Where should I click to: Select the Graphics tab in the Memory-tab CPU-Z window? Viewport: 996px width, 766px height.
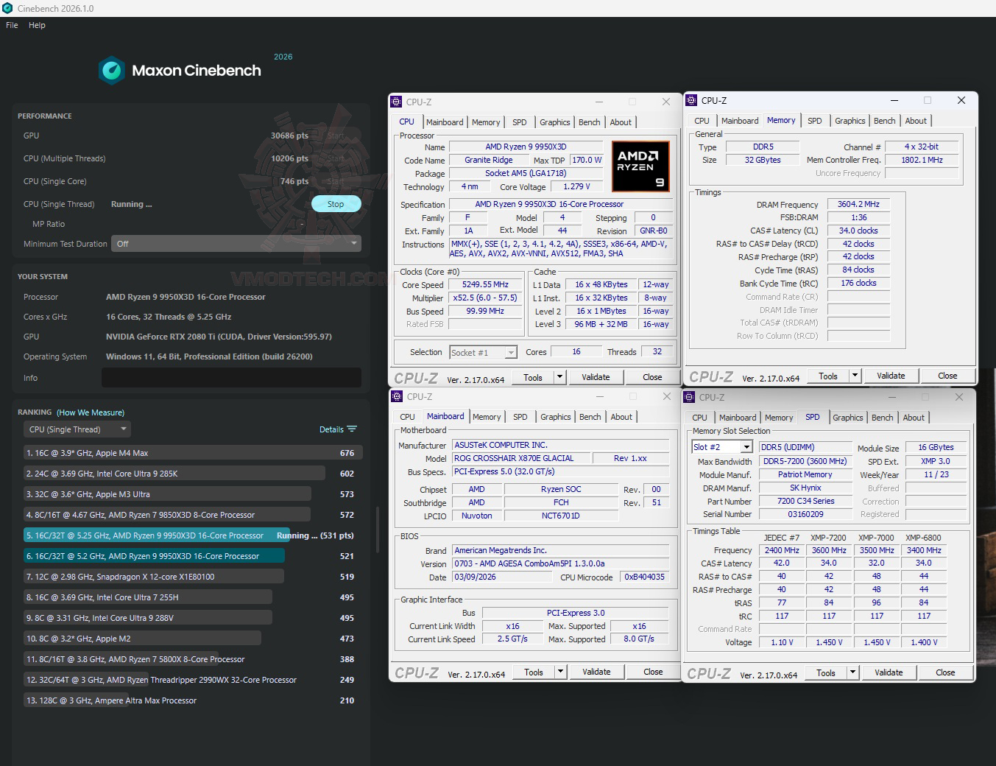(x=850, y=121)
